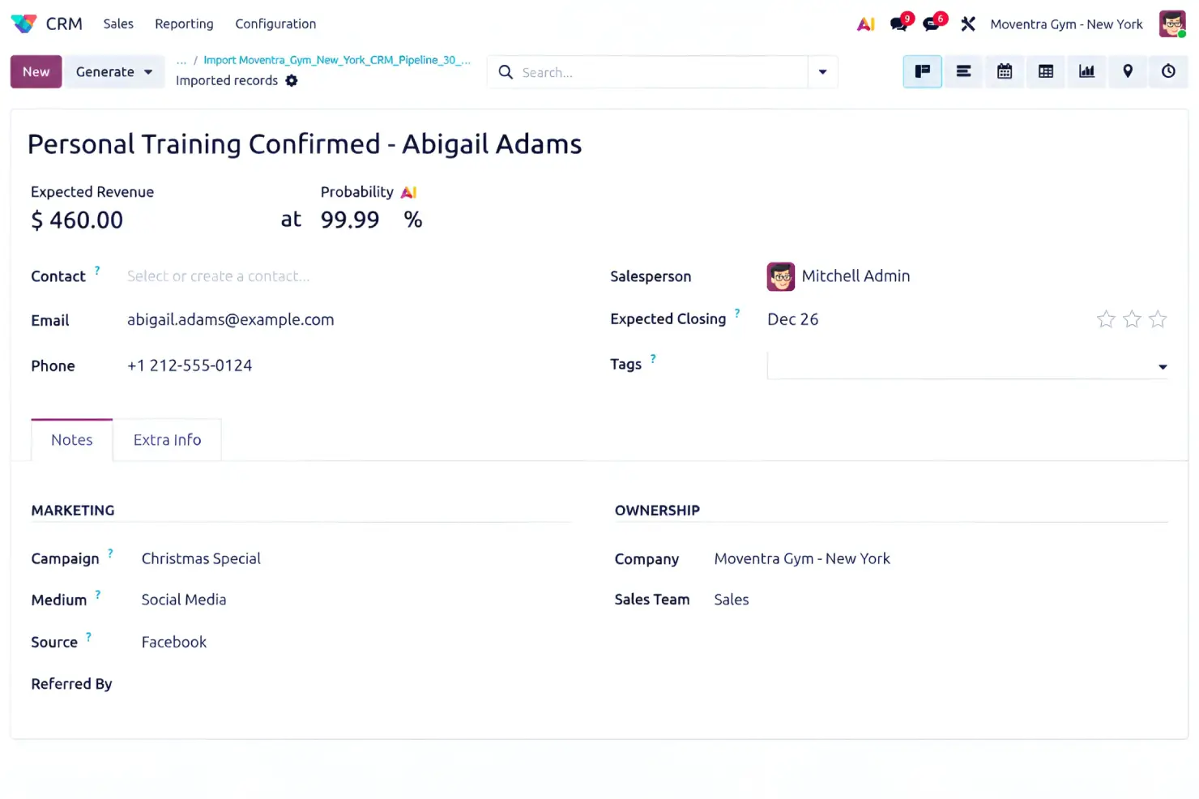
Task: Open the search filter options dropdown
Action: tap(822, 72)
